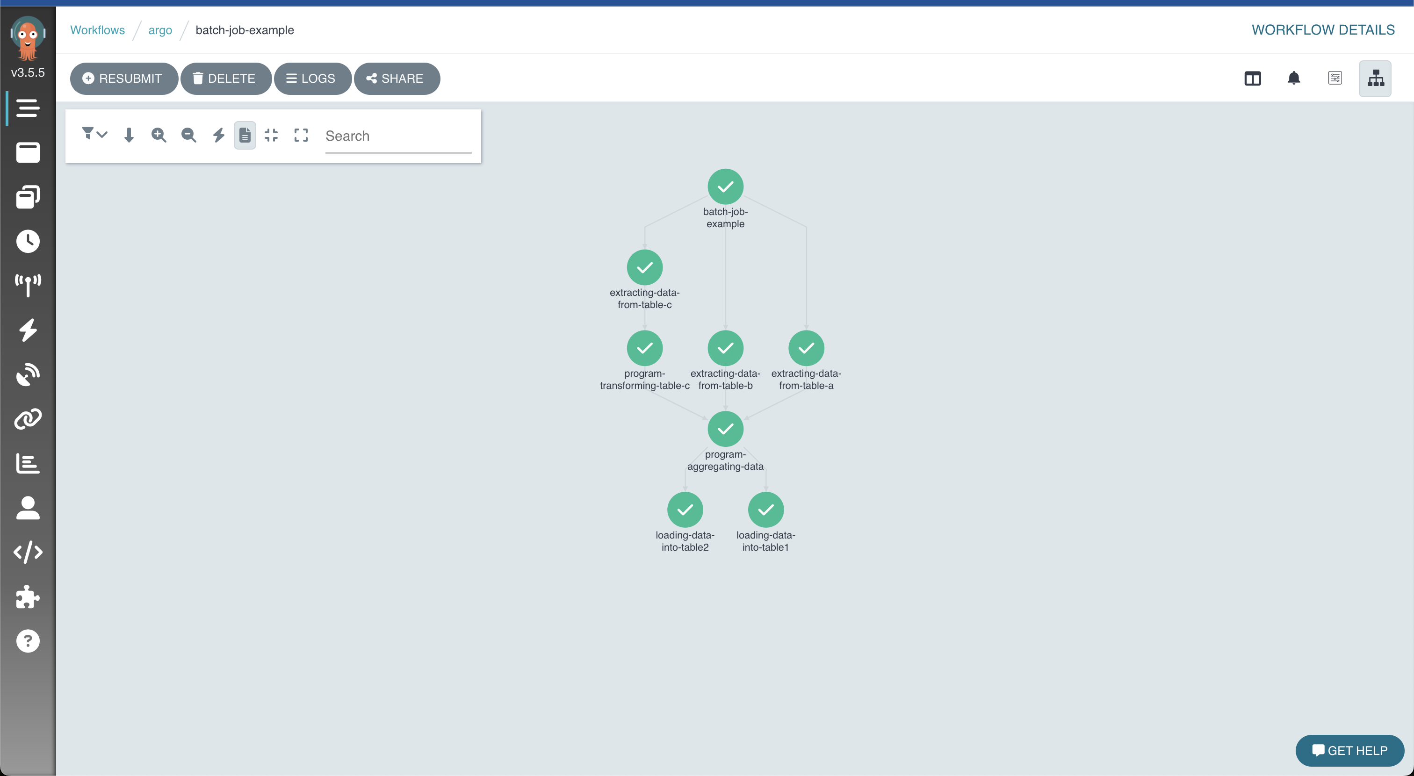Toggle graph direction arrow
The width and height of the screenshot is (1414, 776).
click(x=129, y=135)
